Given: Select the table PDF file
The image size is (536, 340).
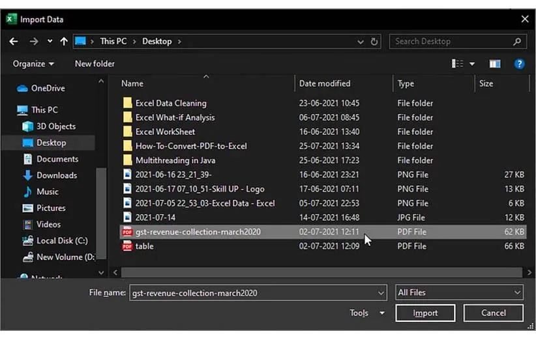Looking at the screenshot, I should coord(144,246).
